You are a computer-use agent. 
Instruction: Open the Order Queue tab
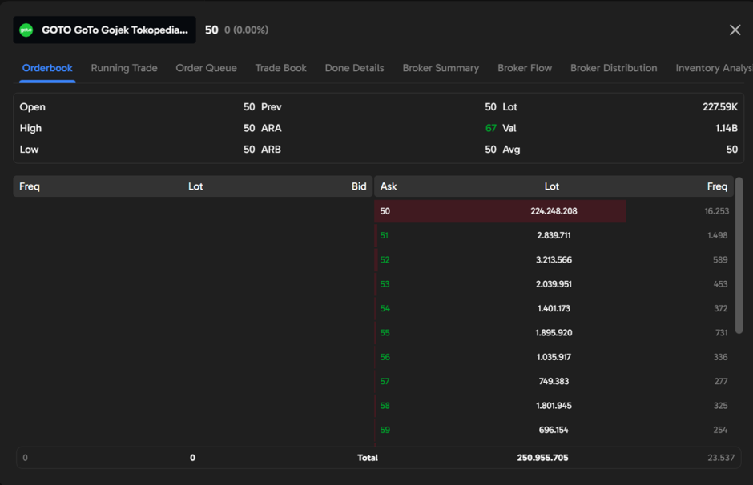206,68
